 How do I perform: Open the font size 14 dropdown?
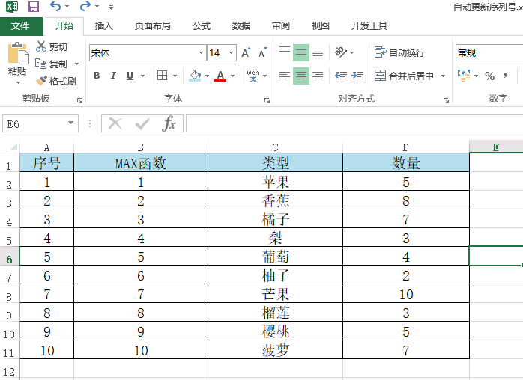click(x=231, y=52)
